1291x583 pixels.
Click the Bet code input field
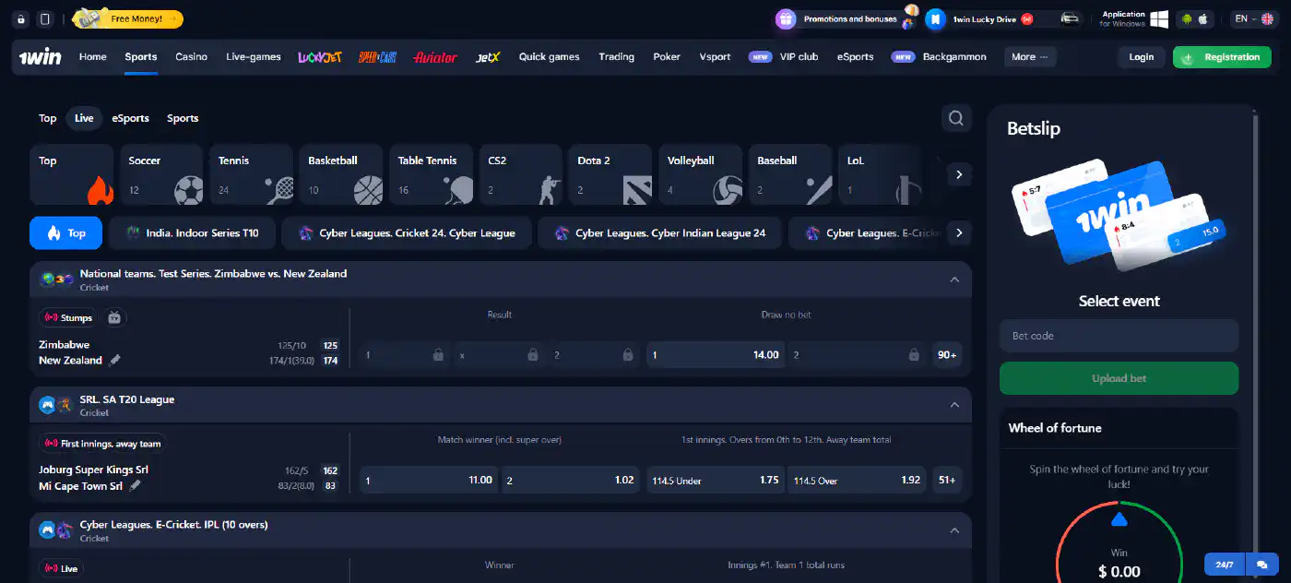[1119, 335]
